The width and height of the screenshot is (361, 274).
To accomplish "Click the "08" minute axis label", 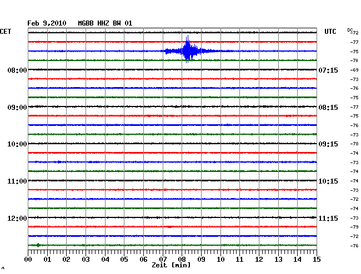I will [182, 259].
